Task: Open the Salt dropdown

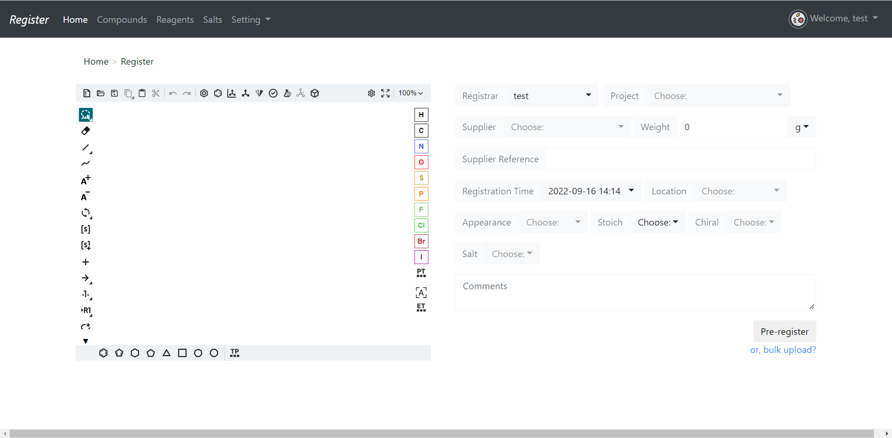Action: [512, 254]
